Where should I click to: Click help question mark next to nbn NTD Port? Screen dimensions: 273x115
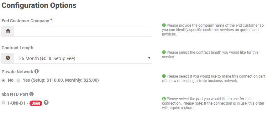[31, 94]
